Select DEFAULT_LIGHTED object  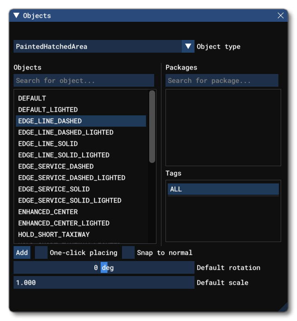point(48,109)
